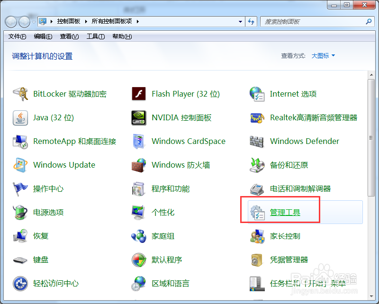Open the 工具(T) menu

[96, 36]
